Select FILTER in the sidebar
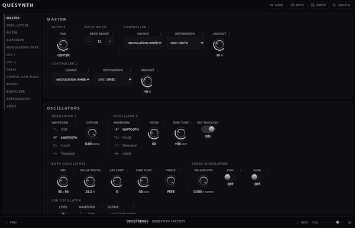355x228 pixels. [12, 32]
